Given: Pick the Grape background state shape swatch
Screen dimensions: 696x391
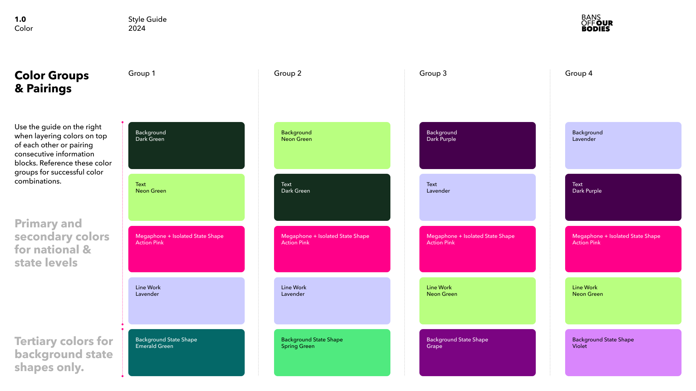Looking at the screenshot, I should [477, 353].
